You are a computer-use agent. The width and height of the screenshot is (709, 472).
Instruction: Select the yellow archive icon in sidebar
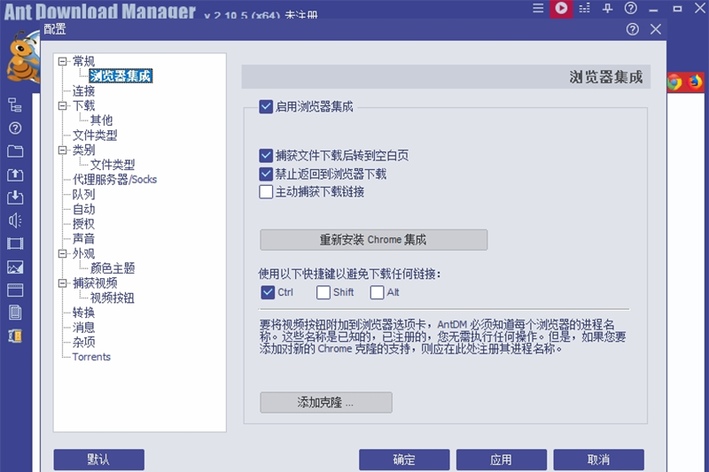[15, 336]
